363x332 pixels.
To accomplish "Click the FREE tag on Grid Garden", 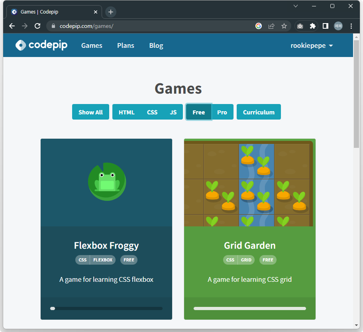I will coord(268,260).
